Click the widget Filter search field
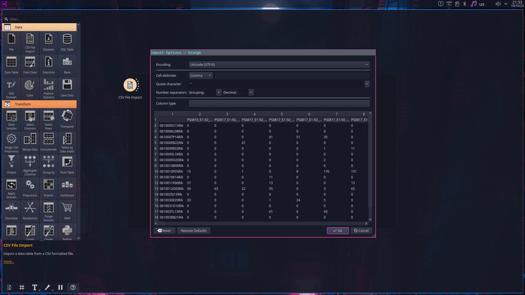 click(41, 19)
